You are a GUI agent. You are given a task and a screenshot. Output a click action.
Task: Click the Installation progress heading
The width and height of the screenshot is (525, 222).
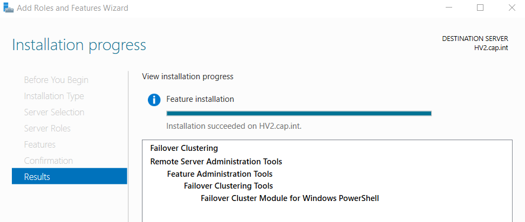click(79, 45)
